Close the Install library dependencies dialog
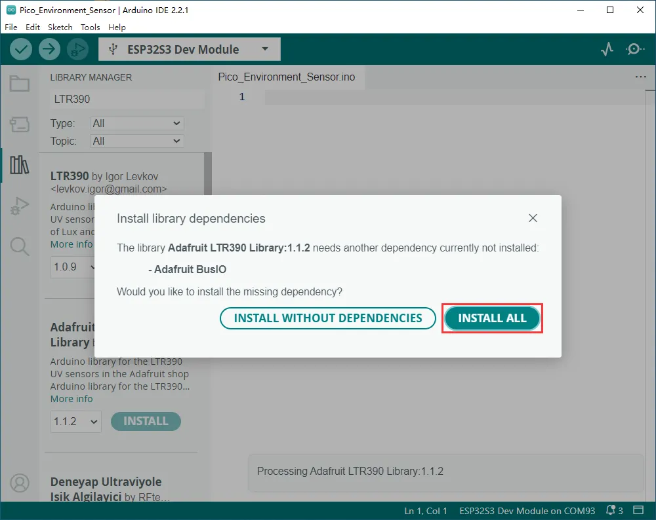Image resolution: width=656 pixels, height=520 pixels. pos(533,218)
